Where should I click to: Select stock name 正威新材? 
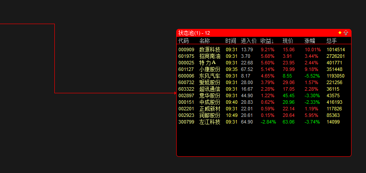210,109
